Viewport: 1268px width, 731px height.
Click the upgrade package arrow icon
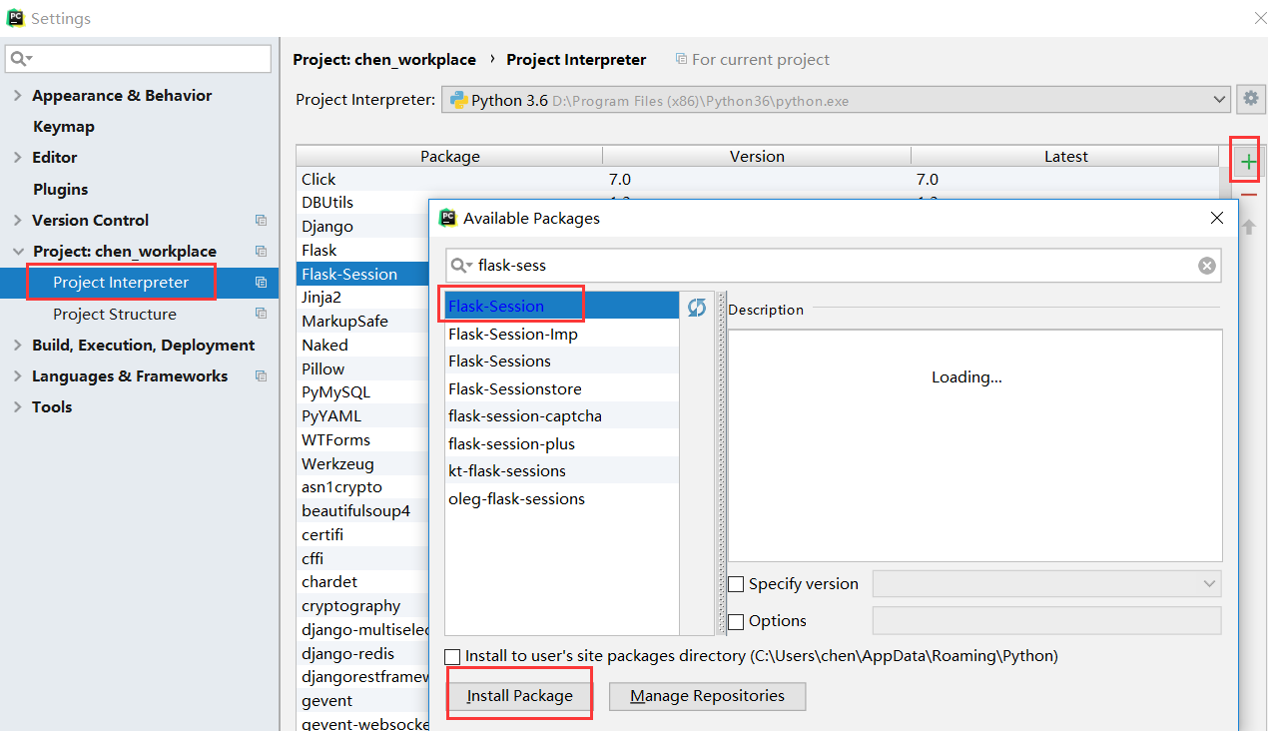point(1249,227)
